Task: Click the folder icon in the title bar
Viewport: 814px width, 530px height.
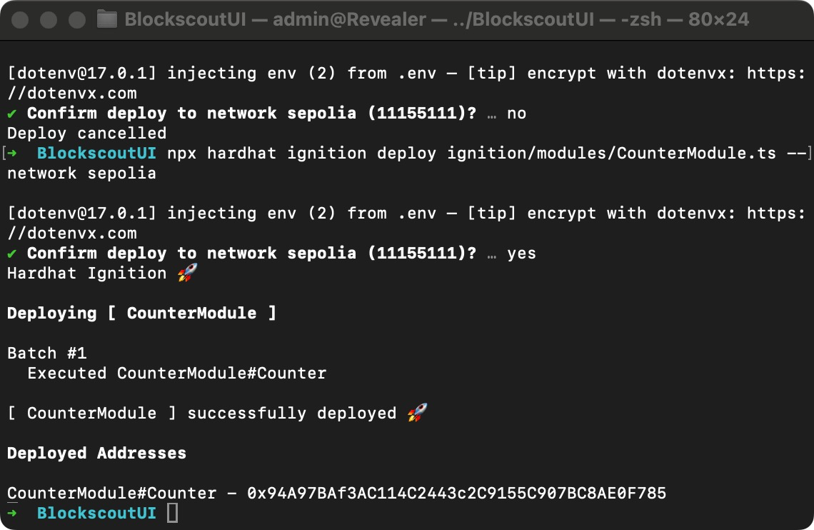Action: click(x=106, y=19)
